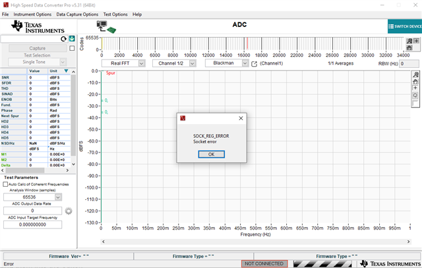This screenshot has width=422, height=268.
Task: Click the SWITCH DEVICE button
Action: click(x=405, y=26)
